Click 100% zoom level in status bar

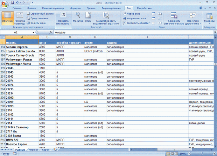point(183,154)
